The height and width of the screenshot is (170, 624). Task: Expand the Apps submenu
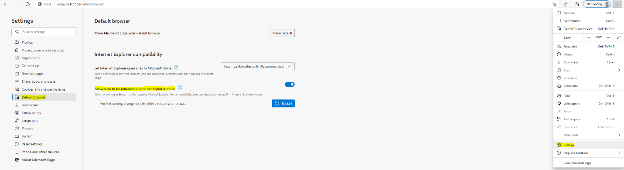[x=588, y=70]
